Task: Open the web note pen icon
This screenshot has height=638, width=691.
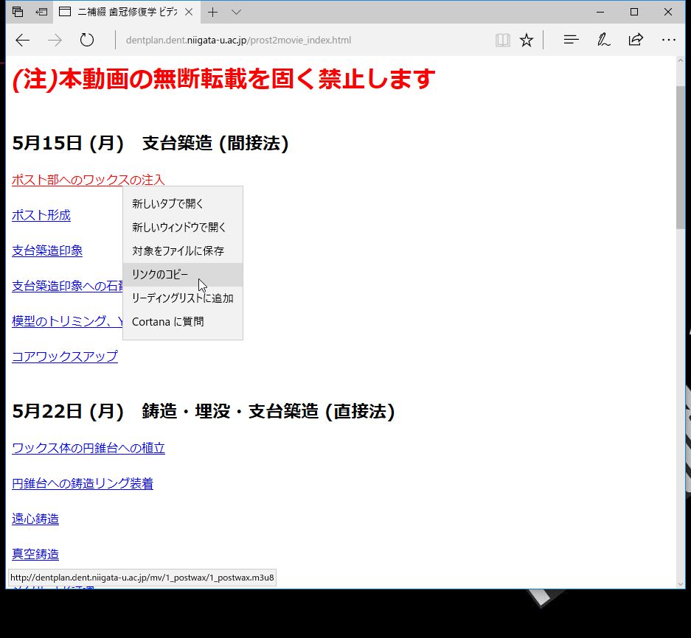Action: pyautogui.click(x=603, y=40)
